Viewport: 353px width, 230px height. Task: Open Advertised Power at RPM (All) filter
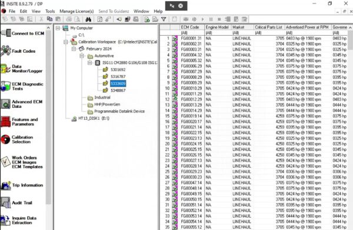[308, 33]
